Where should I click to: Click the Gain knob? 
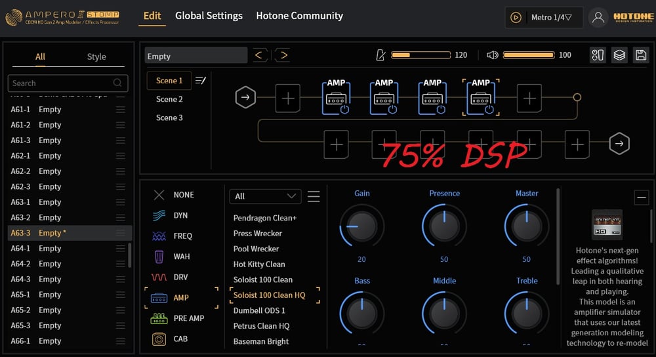coord(361,226)
